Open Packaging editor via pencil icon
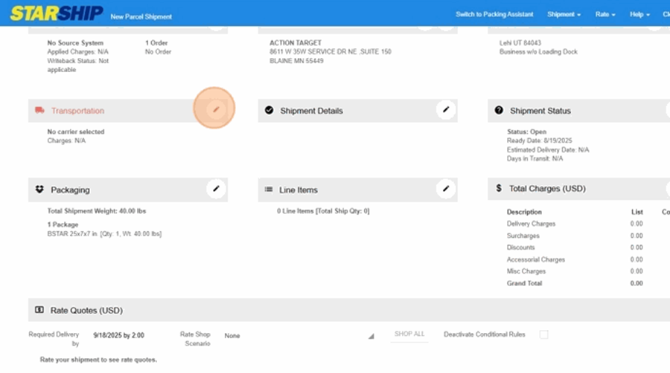Viewport: 670px width, 373px height. [x=216, y=189]
